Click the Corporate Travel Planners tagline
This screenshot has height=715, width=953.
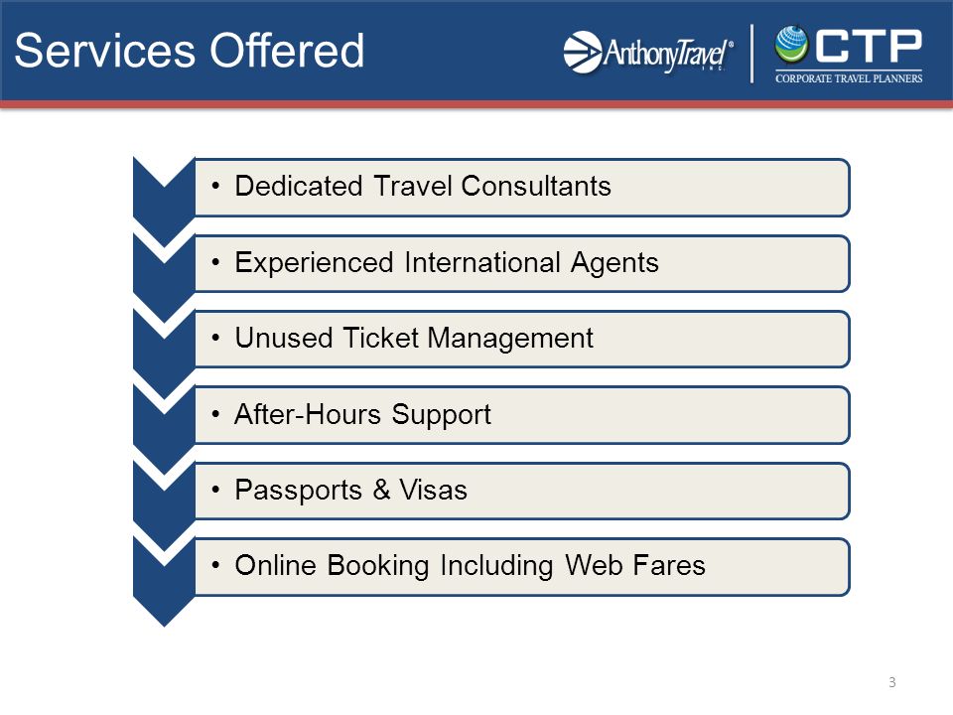849,78
